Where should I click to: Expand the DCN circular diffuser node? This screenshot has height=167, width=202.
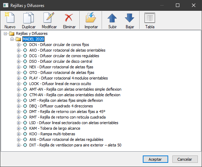(x=18, y=45)
